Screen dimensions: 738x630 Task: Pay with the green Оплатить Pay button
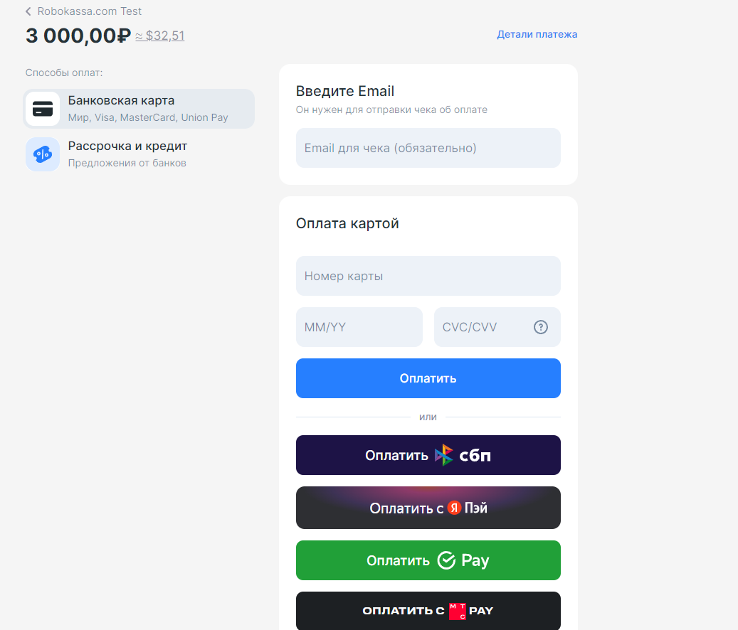(428, 560)
